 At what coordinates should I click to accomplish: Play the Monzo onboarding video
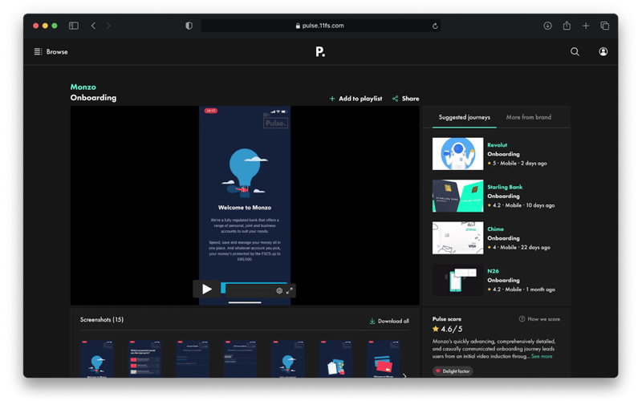[207, 290]
